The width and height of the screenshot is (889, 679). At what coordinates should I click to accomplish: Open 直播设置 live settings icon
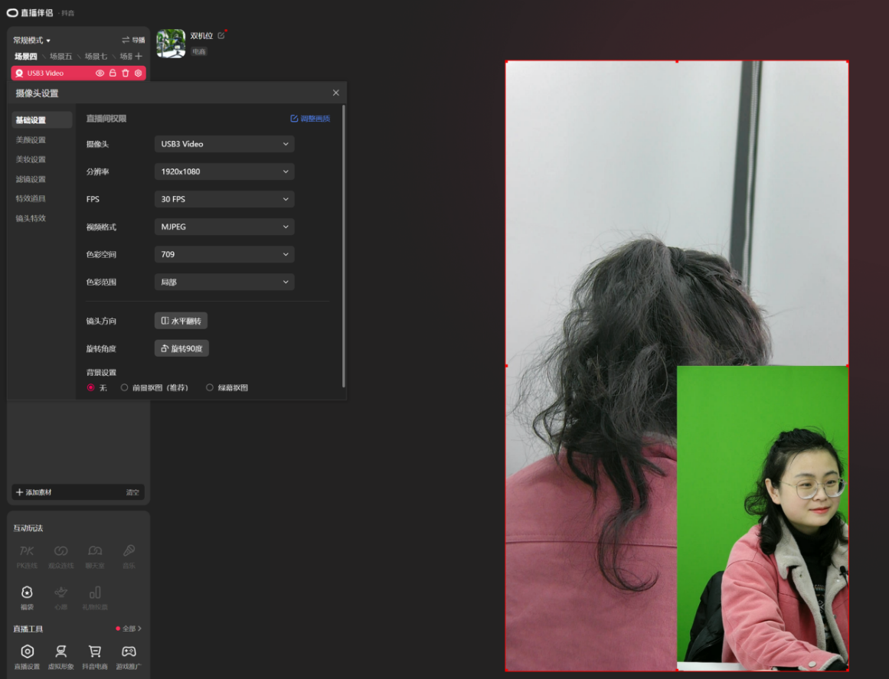click(x=27, y=657)
